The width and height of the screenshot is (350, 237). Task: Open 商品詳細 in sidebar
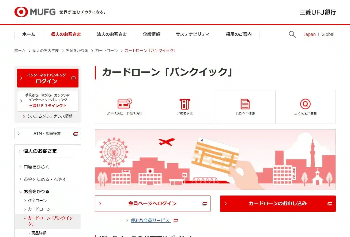coord(39,233)
